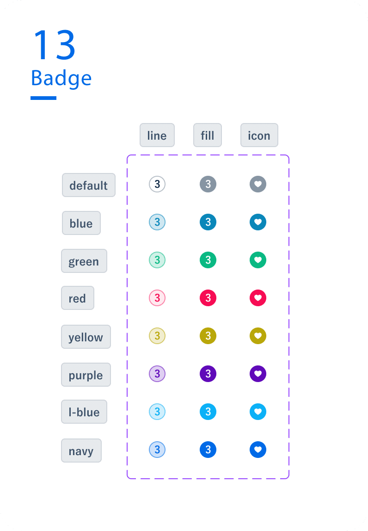Image resolution: width=368 pixels, height=531 pixels.
Task: Select the red heart icon badge
Action: 258,297
